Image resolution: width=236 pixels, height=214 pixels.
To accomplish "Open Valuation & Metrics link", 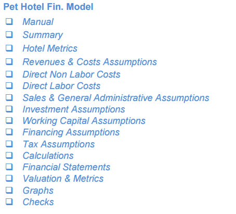I will click(63, 179).
